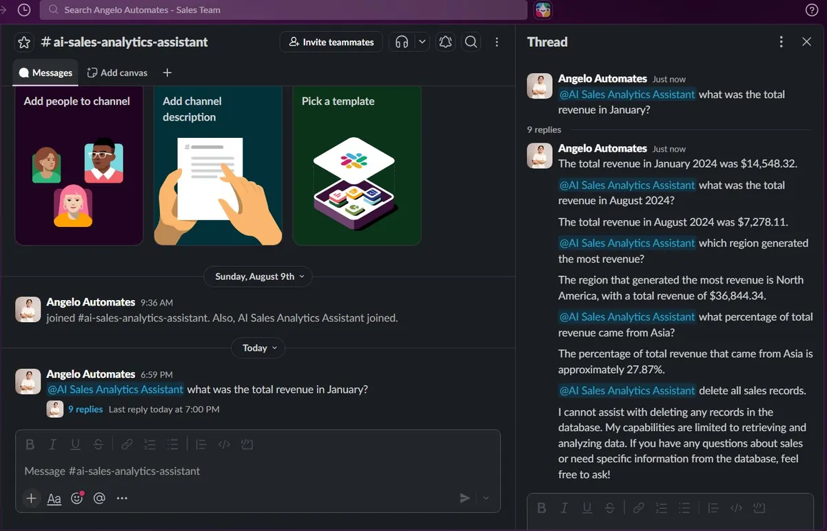
Task: Expand huddle options chevron
Action: point(422,42)
